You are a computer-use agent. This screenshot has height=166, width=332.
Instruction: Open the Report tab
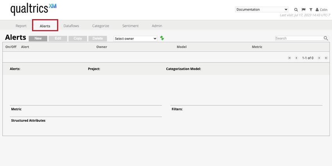(x=21, y=26)
